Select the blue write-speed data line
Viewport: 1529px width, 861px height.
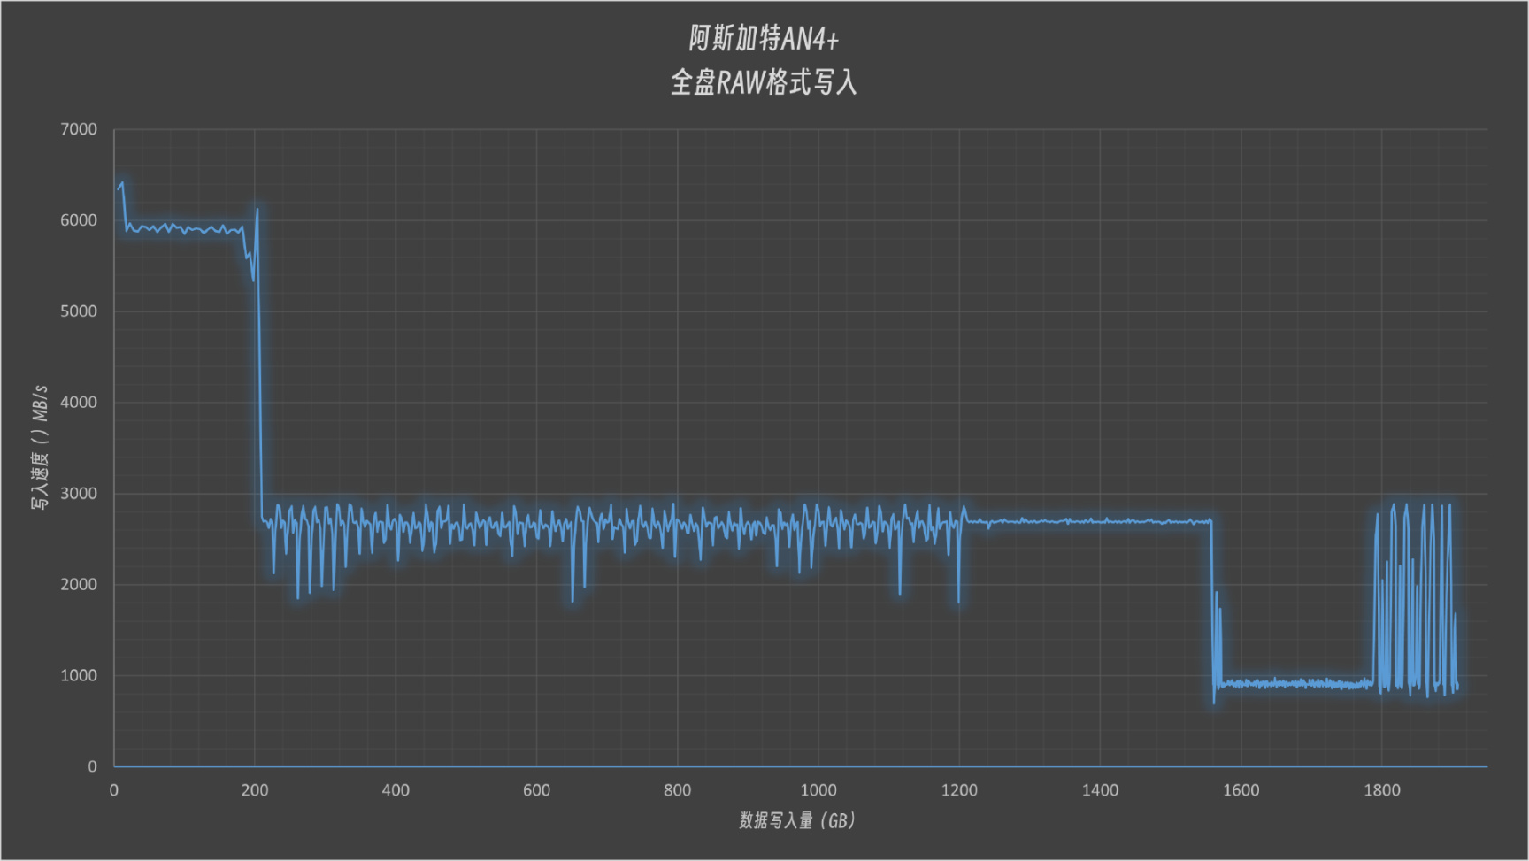(1088, 521)
